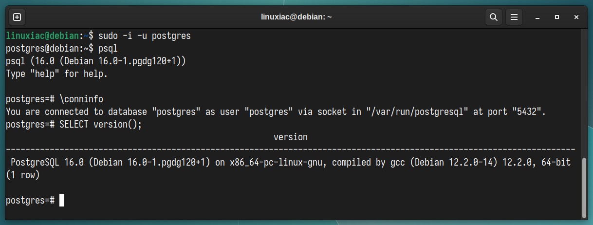Click the green linuxiac@debian prompt text
This screenshot has height=225, width=593.
pyautogui.click(x=42, y=36)
